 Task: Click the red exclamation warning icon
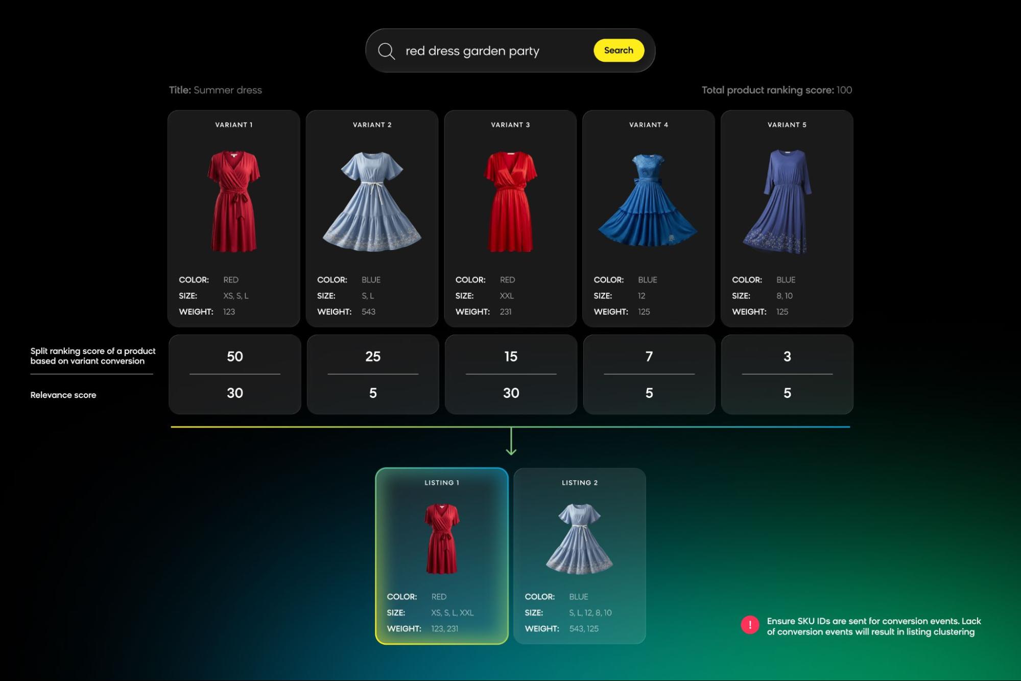pos(749,625)
